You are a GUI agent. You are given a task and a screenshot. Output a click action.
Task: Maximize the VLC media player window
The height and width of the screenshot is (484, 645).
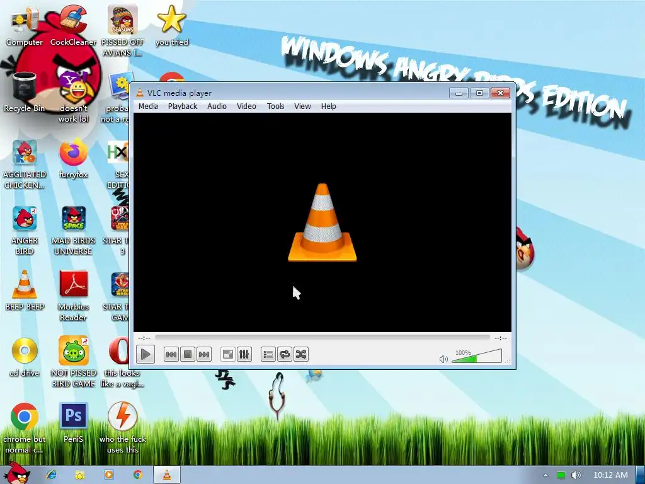479,93
